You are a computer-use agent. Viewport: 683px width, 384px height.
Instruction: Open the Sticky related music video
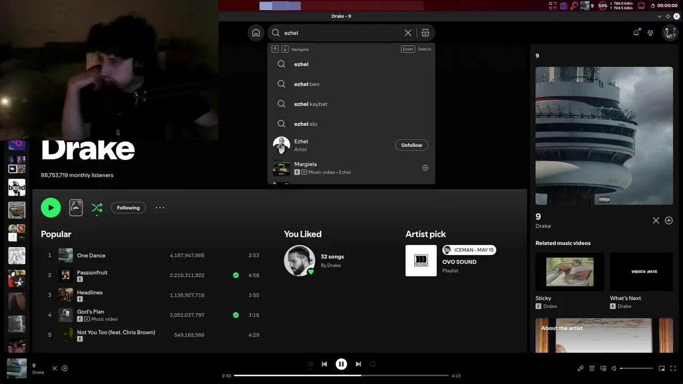click(x=570, y=281)
